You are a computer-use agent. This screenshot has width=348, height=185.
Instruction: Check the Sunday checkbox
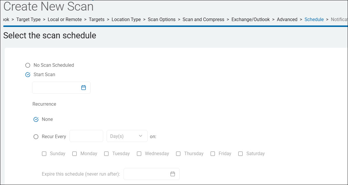[x=44, y=154]
